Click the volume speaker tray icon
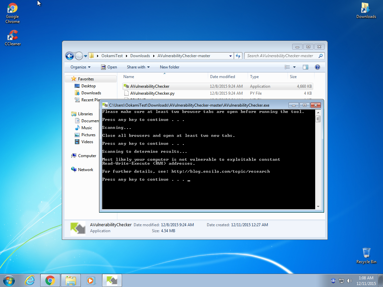383x287 pixels. coord(349,281)
